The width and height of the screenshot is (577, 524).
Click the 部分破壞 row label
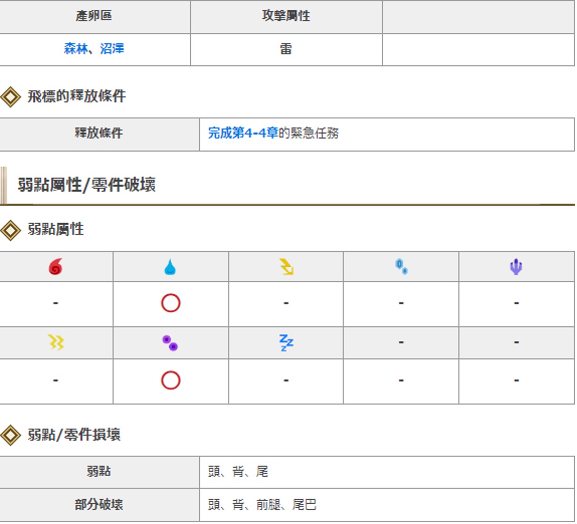pos(99,505)
